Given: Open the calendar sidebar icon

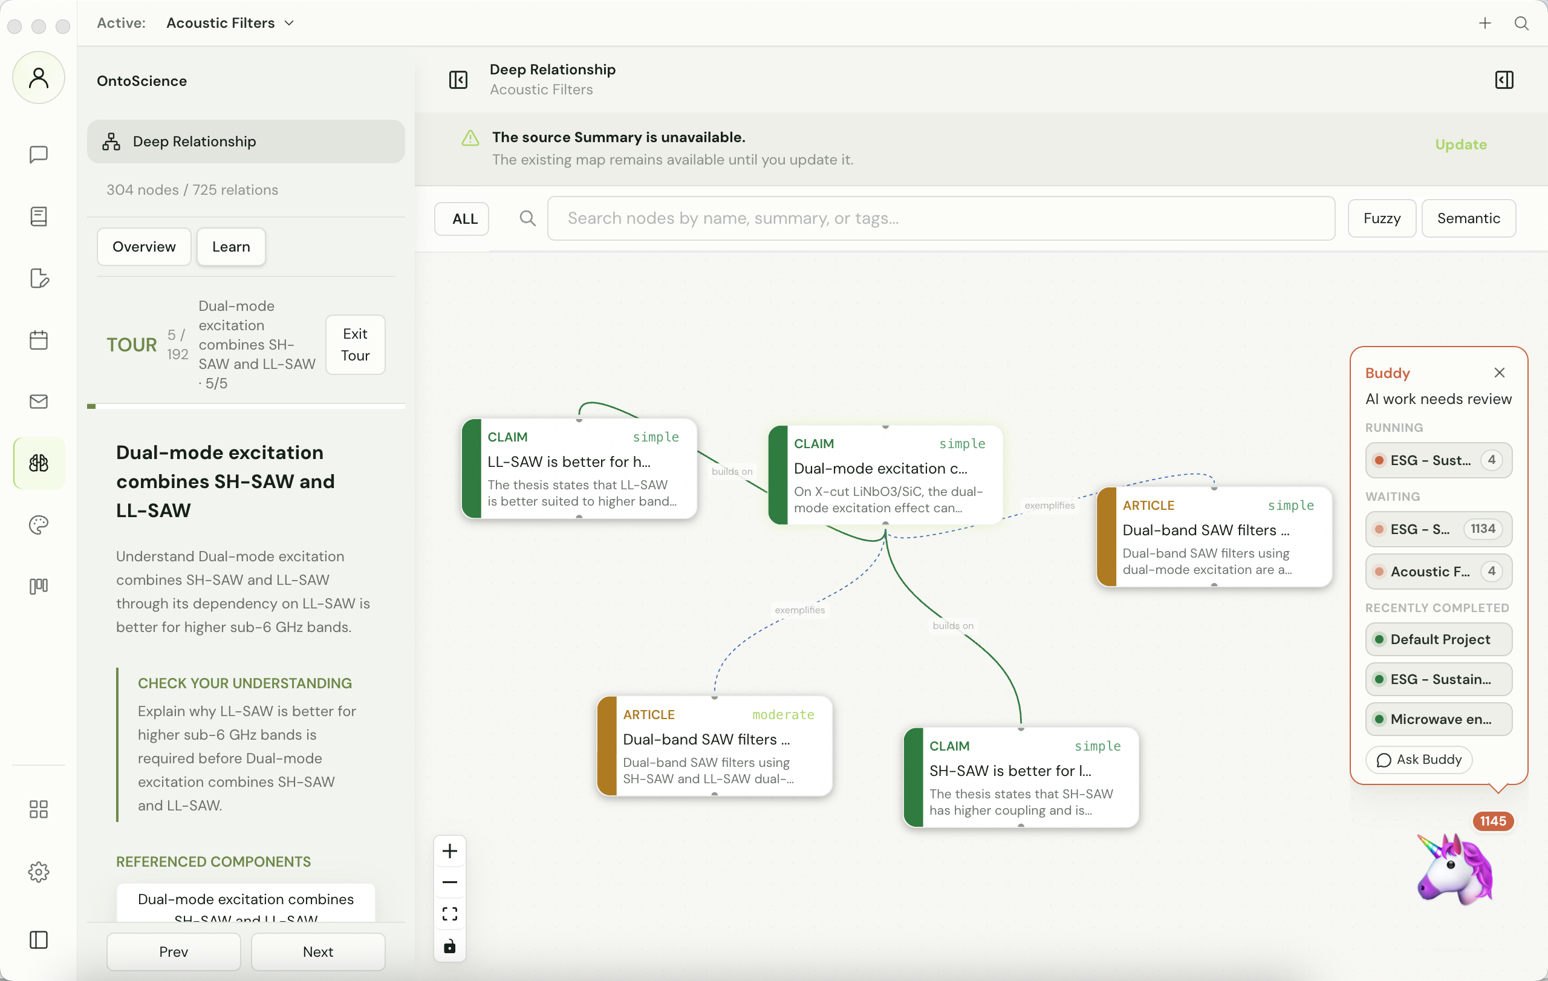Looking at the screenshot, I should click(x=39, y=340).
